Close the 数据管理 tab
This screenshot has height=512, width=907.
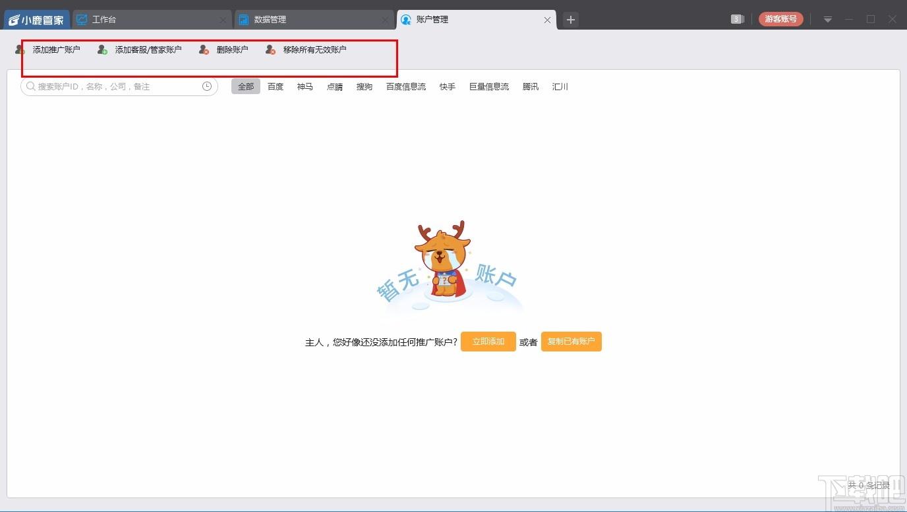click(x=385, y=20)
